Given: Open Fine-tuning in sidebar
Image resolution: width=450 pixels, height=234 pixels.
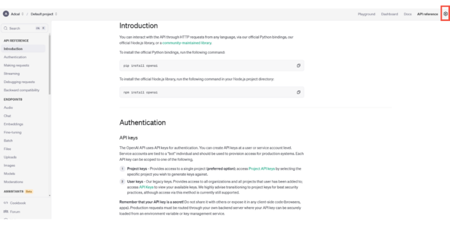Looking at the screenshot, I should (x=13, y=132).
